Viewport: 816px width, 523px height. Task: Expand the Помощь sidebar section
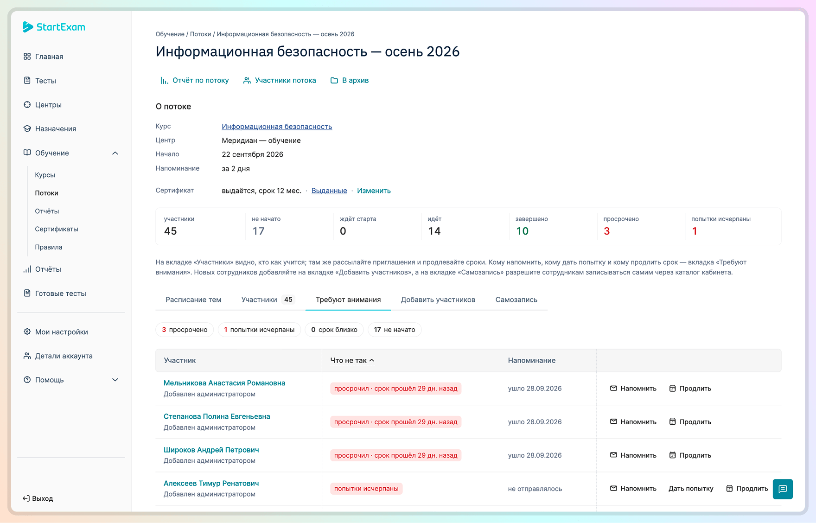tap(115, 380)
